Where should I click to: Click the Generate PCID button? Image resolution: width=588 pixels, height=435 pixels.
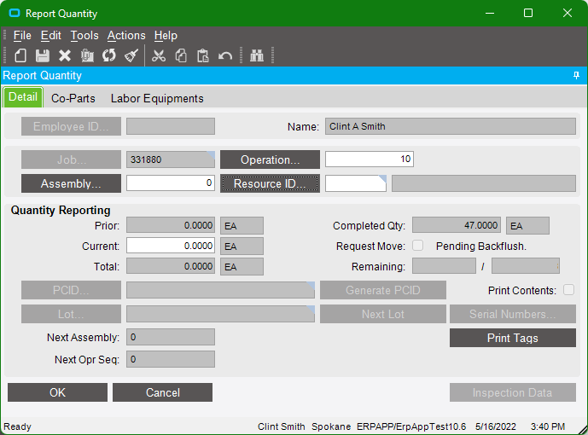click(383, 290)
